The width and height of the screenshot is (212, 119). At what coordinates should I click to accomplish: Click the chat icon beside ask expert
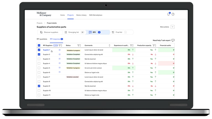[173, 40]
